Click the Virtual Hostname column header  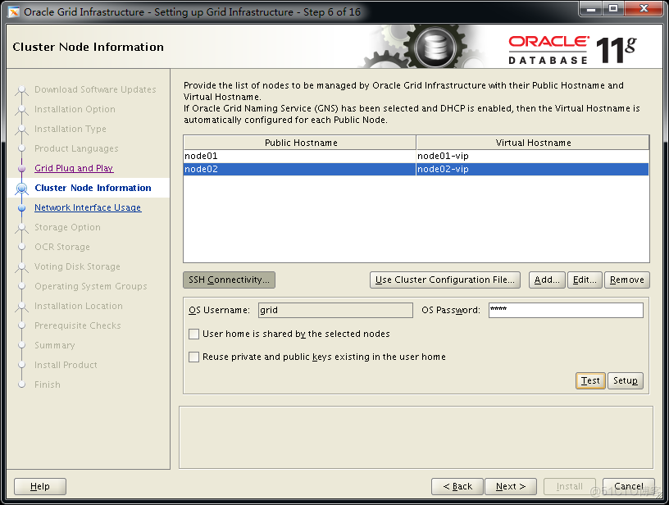[533, 143]
